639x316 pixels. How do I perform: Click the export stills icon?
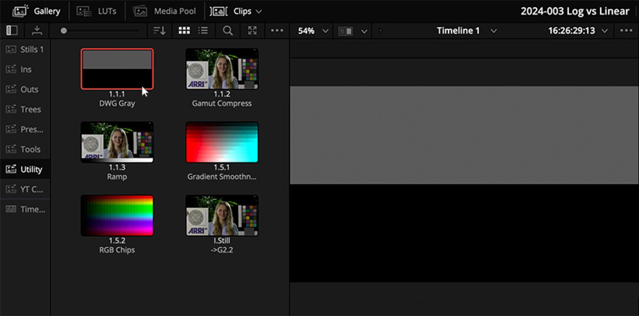37,30
